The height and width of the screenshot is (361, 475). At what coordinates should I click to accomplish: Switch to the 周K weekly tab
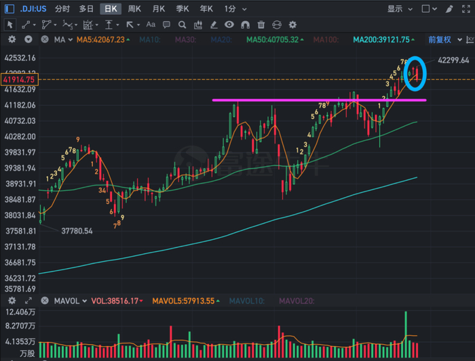[x=134, y=9]
